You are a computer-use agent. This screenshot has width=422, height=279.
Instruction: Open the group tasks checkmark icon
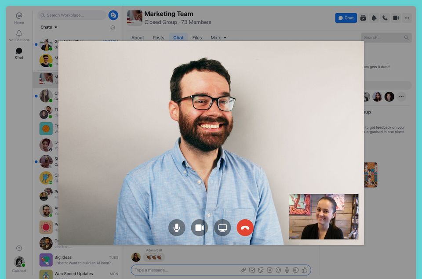pos(363,18)
